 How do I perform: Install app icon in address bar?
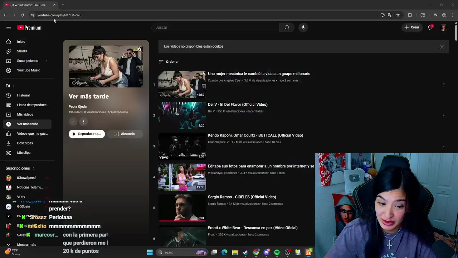383,15
